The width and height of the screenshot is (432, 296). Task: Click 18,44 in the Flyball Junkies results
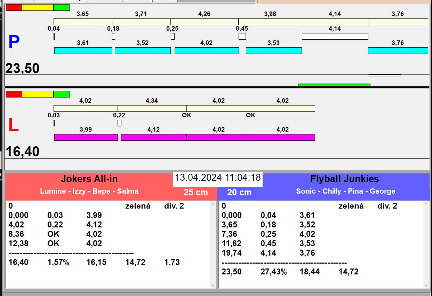pos(310,272)
